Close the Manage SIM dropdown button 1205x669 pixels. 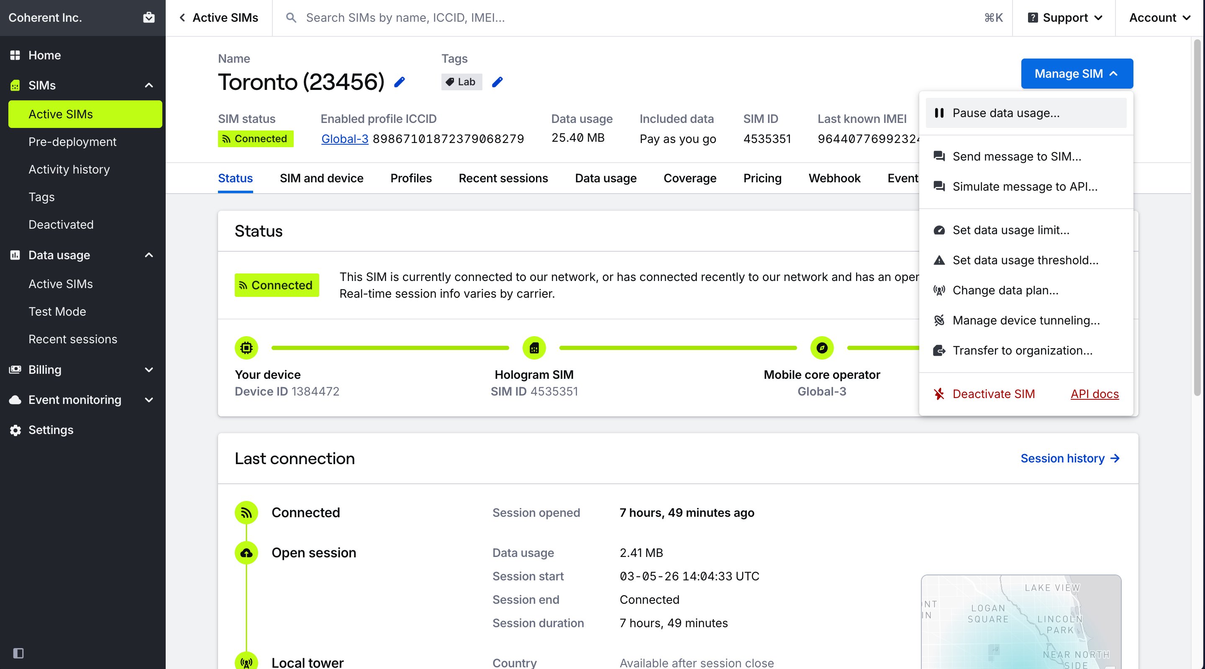tap(1077, 74)
